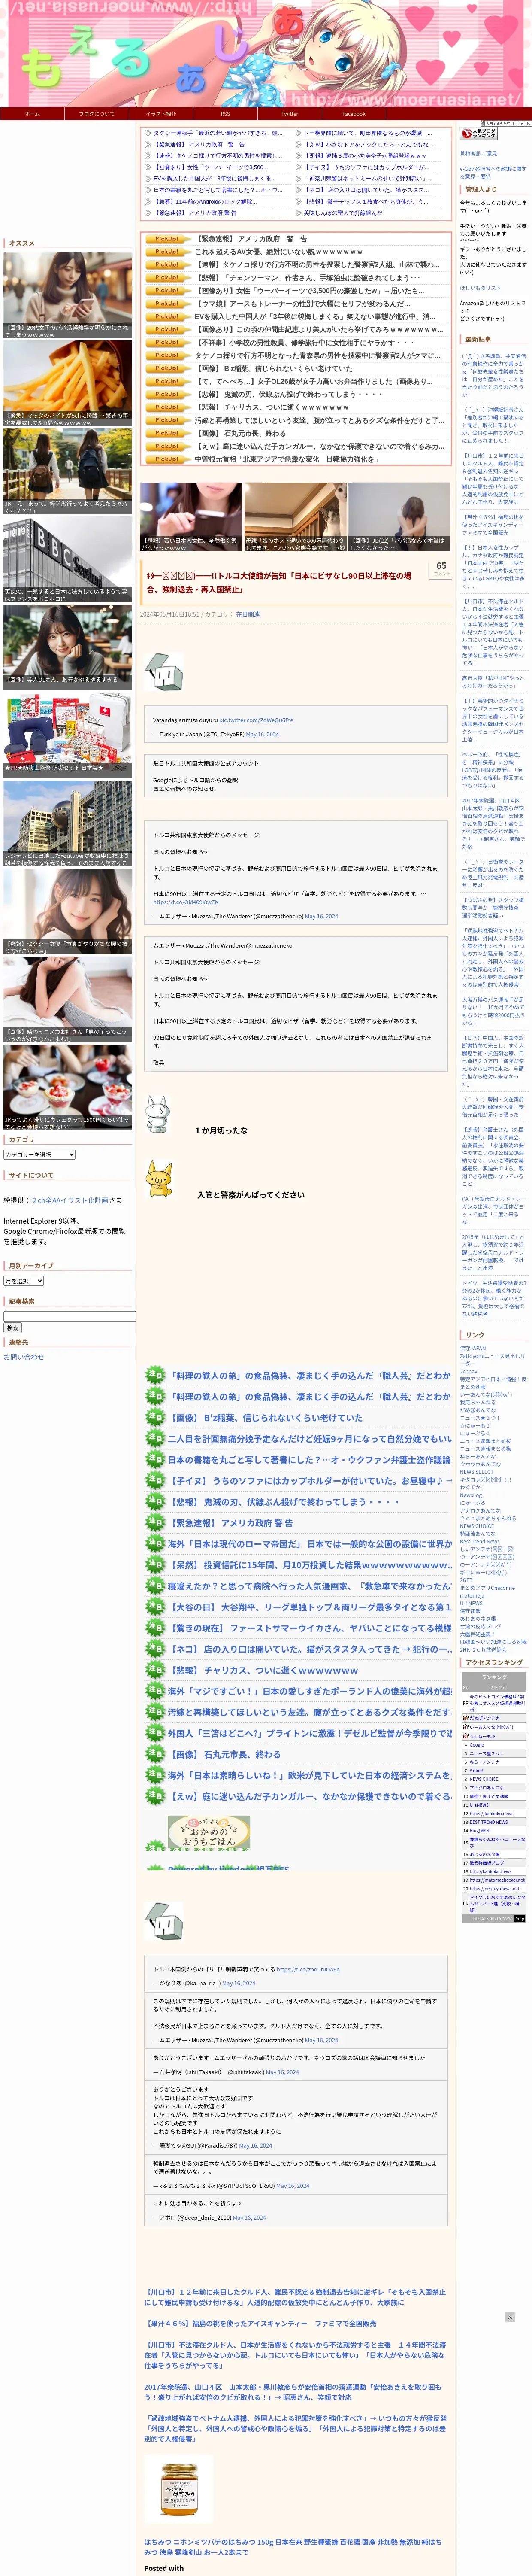Click the white cat AA character icon

157,1113
